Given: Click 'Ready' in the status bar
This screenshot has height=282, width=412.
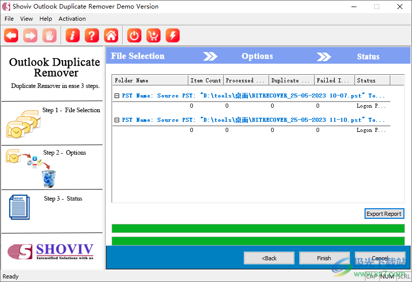Looking at the screenshot, I should click(x=11, y=276).
